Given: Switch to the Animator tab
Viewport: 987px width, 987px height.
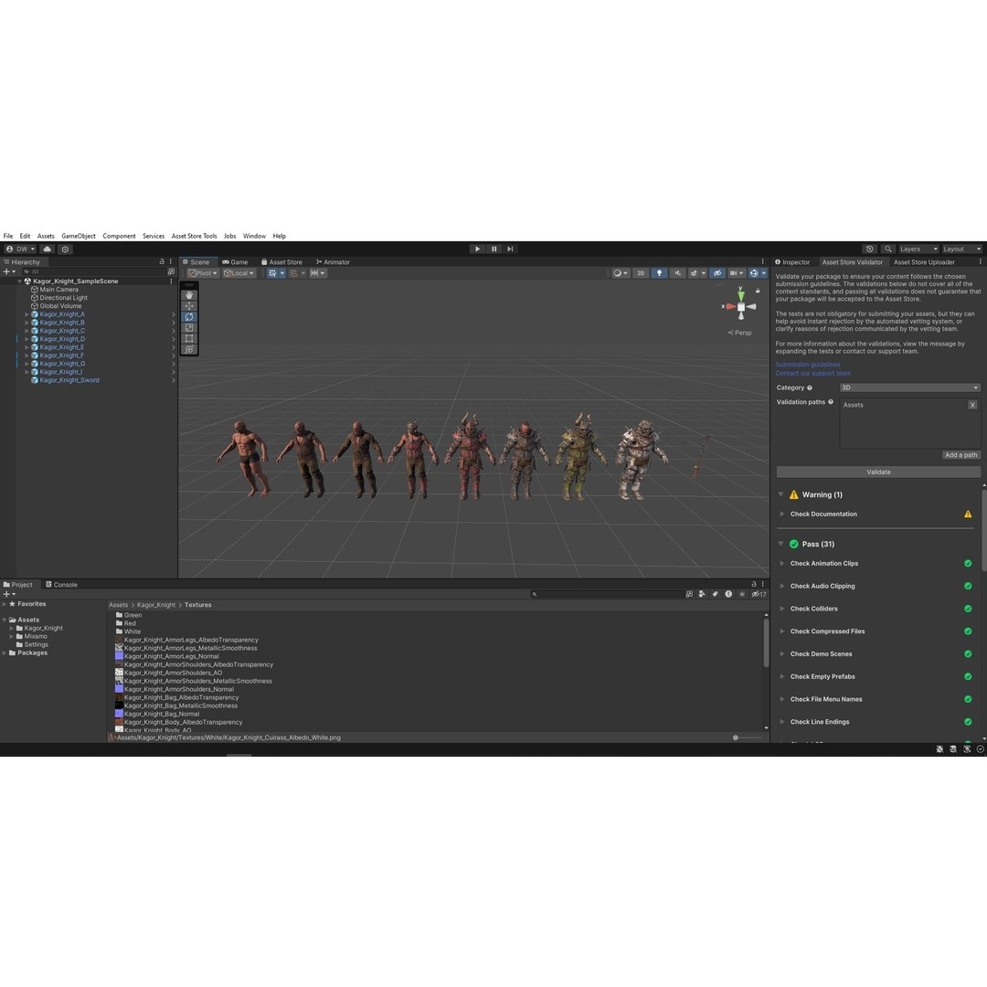Looking at the screenshot, I should tap(333, 262).
